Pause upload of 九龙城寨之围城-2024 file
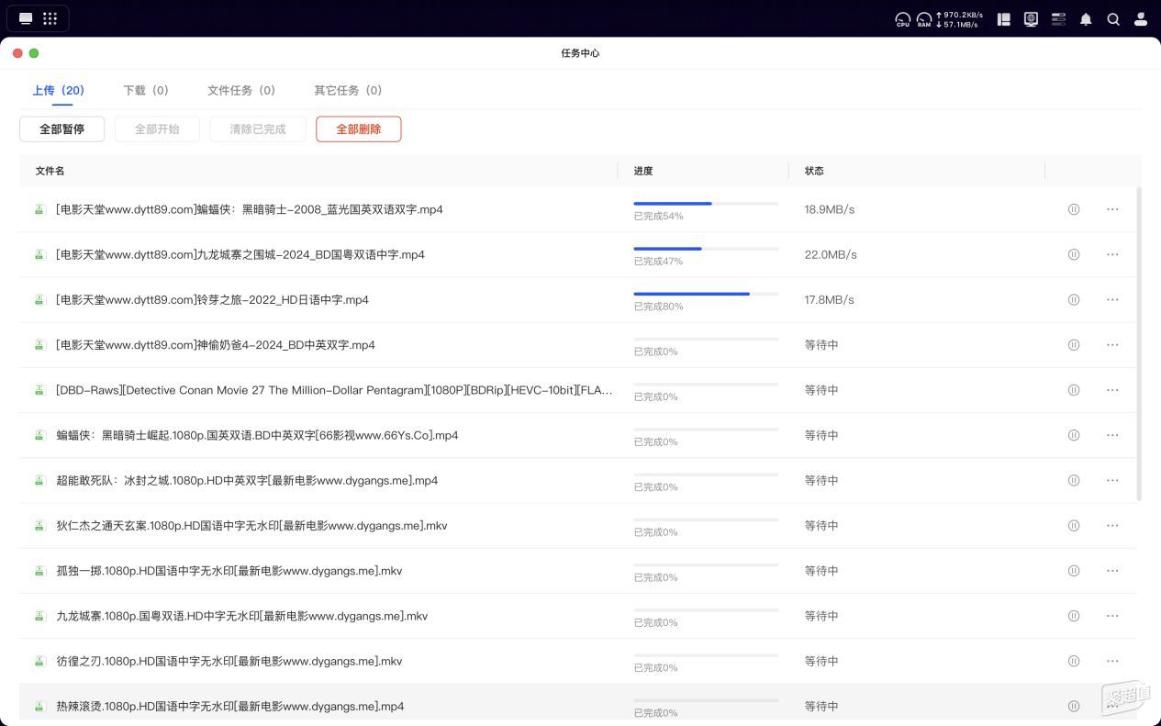 pyautogui.click(x=1074, y=254)
